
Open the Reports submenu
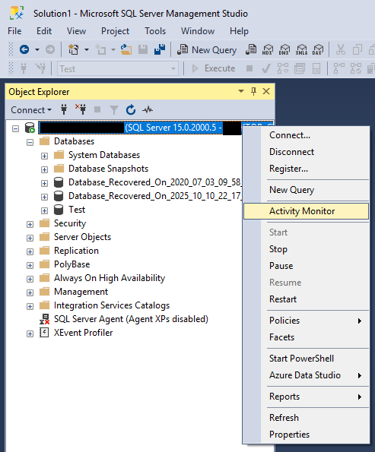pos(306,397)
